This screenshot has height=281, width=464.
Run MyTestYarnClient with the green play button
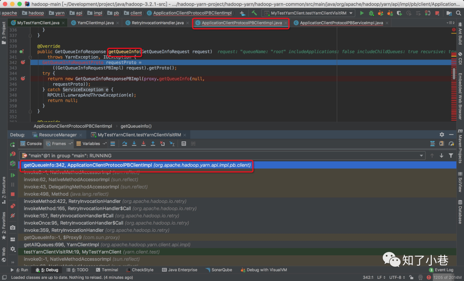(x=362, y=13)
